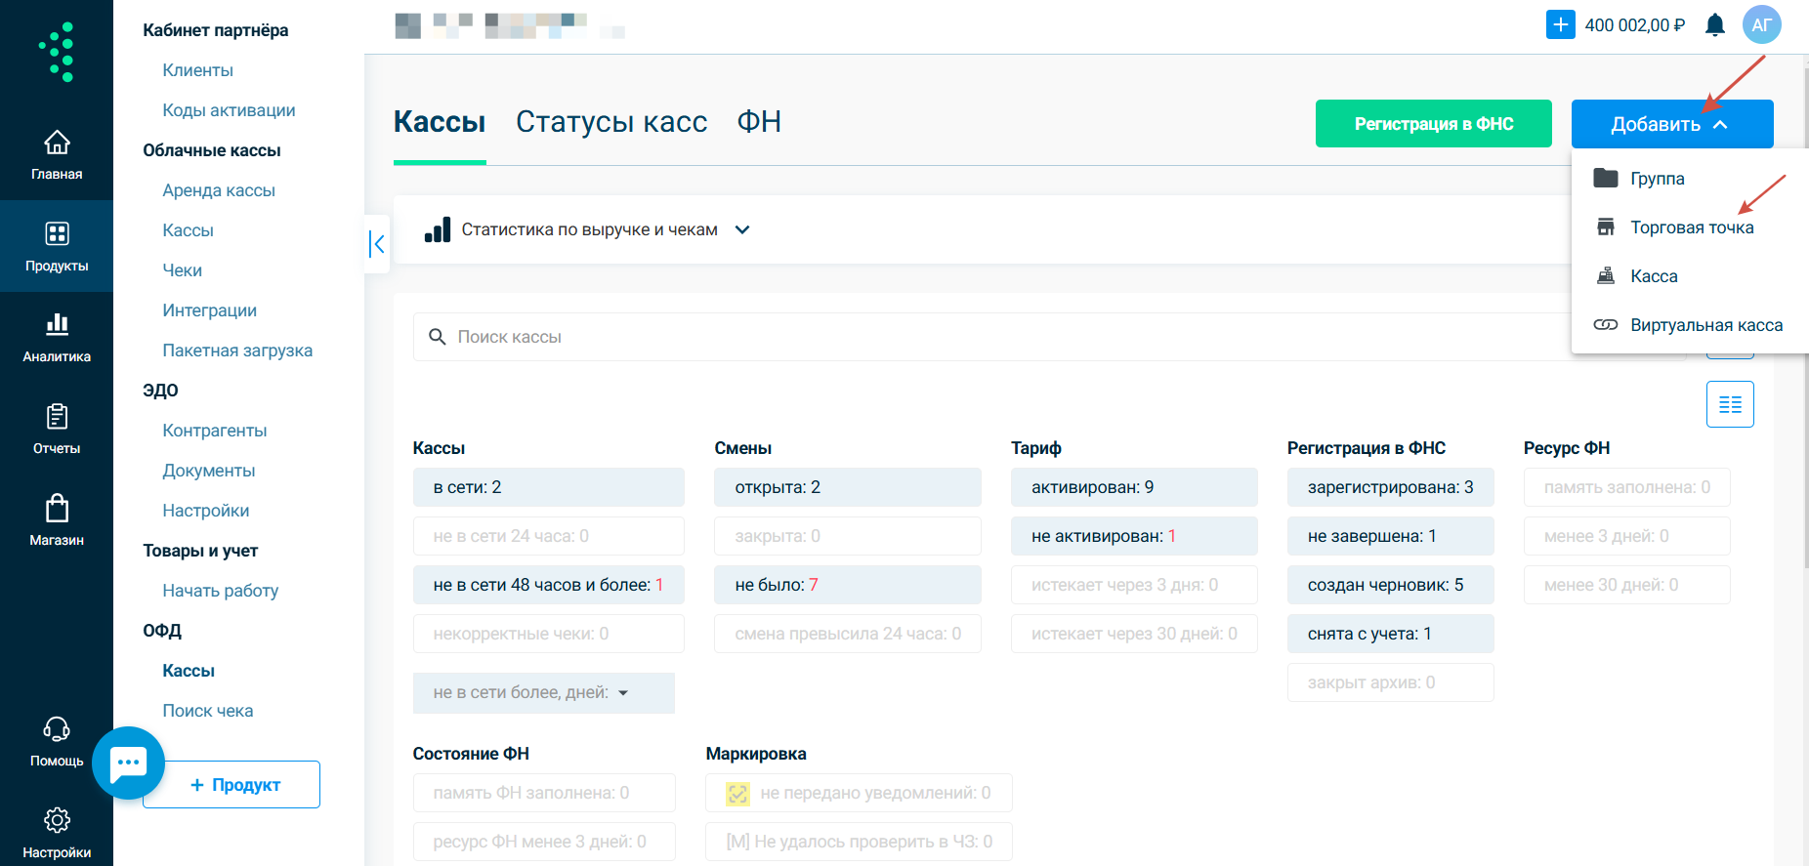Collapse the side navigation panel
Screen dimensions: 1809x866
[x=377, y=244]
